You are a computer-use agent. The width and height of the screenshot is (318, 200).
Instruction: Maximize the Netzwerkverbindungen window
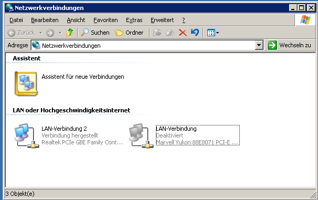coord(302,8)
